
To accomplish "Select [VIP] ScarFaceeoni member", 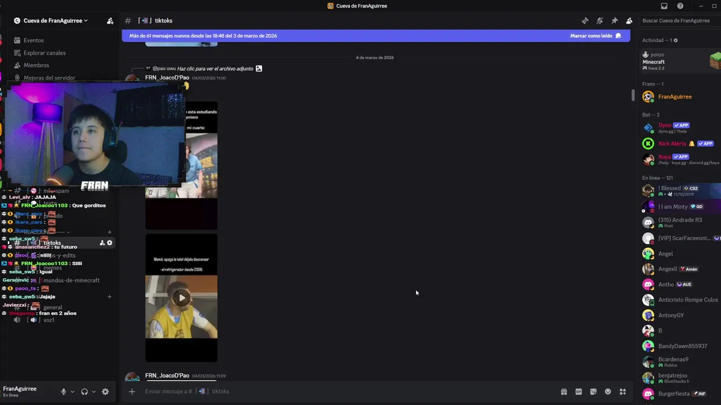I will (x=680, y=238).
